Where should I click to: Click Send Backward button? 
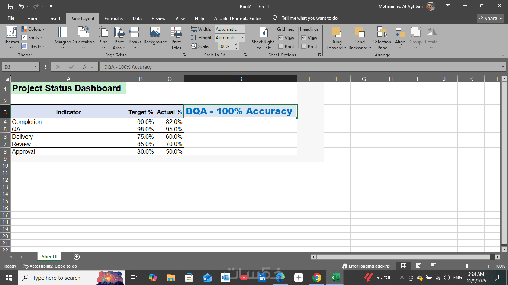360,38
